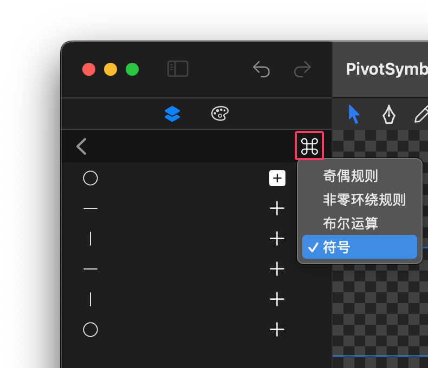
Task: Go back with the left chevron
Action: click(81, 146)
